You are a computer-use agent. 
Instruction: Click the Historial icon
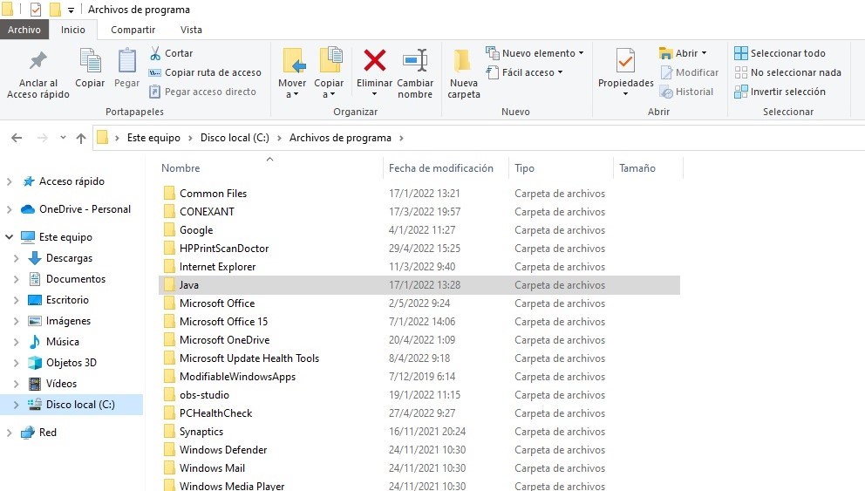point(666,92)
